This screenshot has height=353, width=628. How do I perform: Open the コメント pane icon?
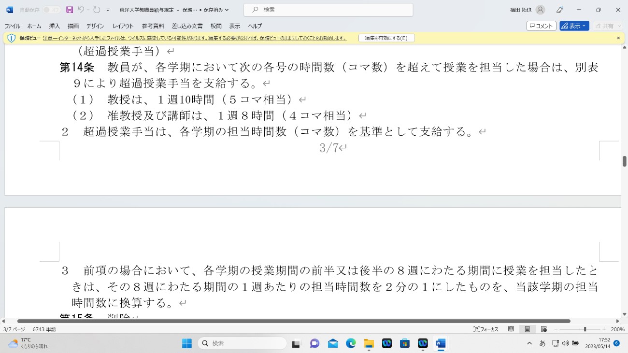pos(541,26)
